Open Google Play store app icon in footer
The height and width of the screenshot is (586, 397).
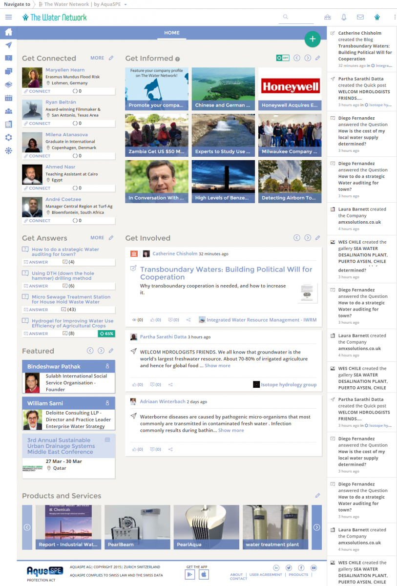click(x=190, y=574)
